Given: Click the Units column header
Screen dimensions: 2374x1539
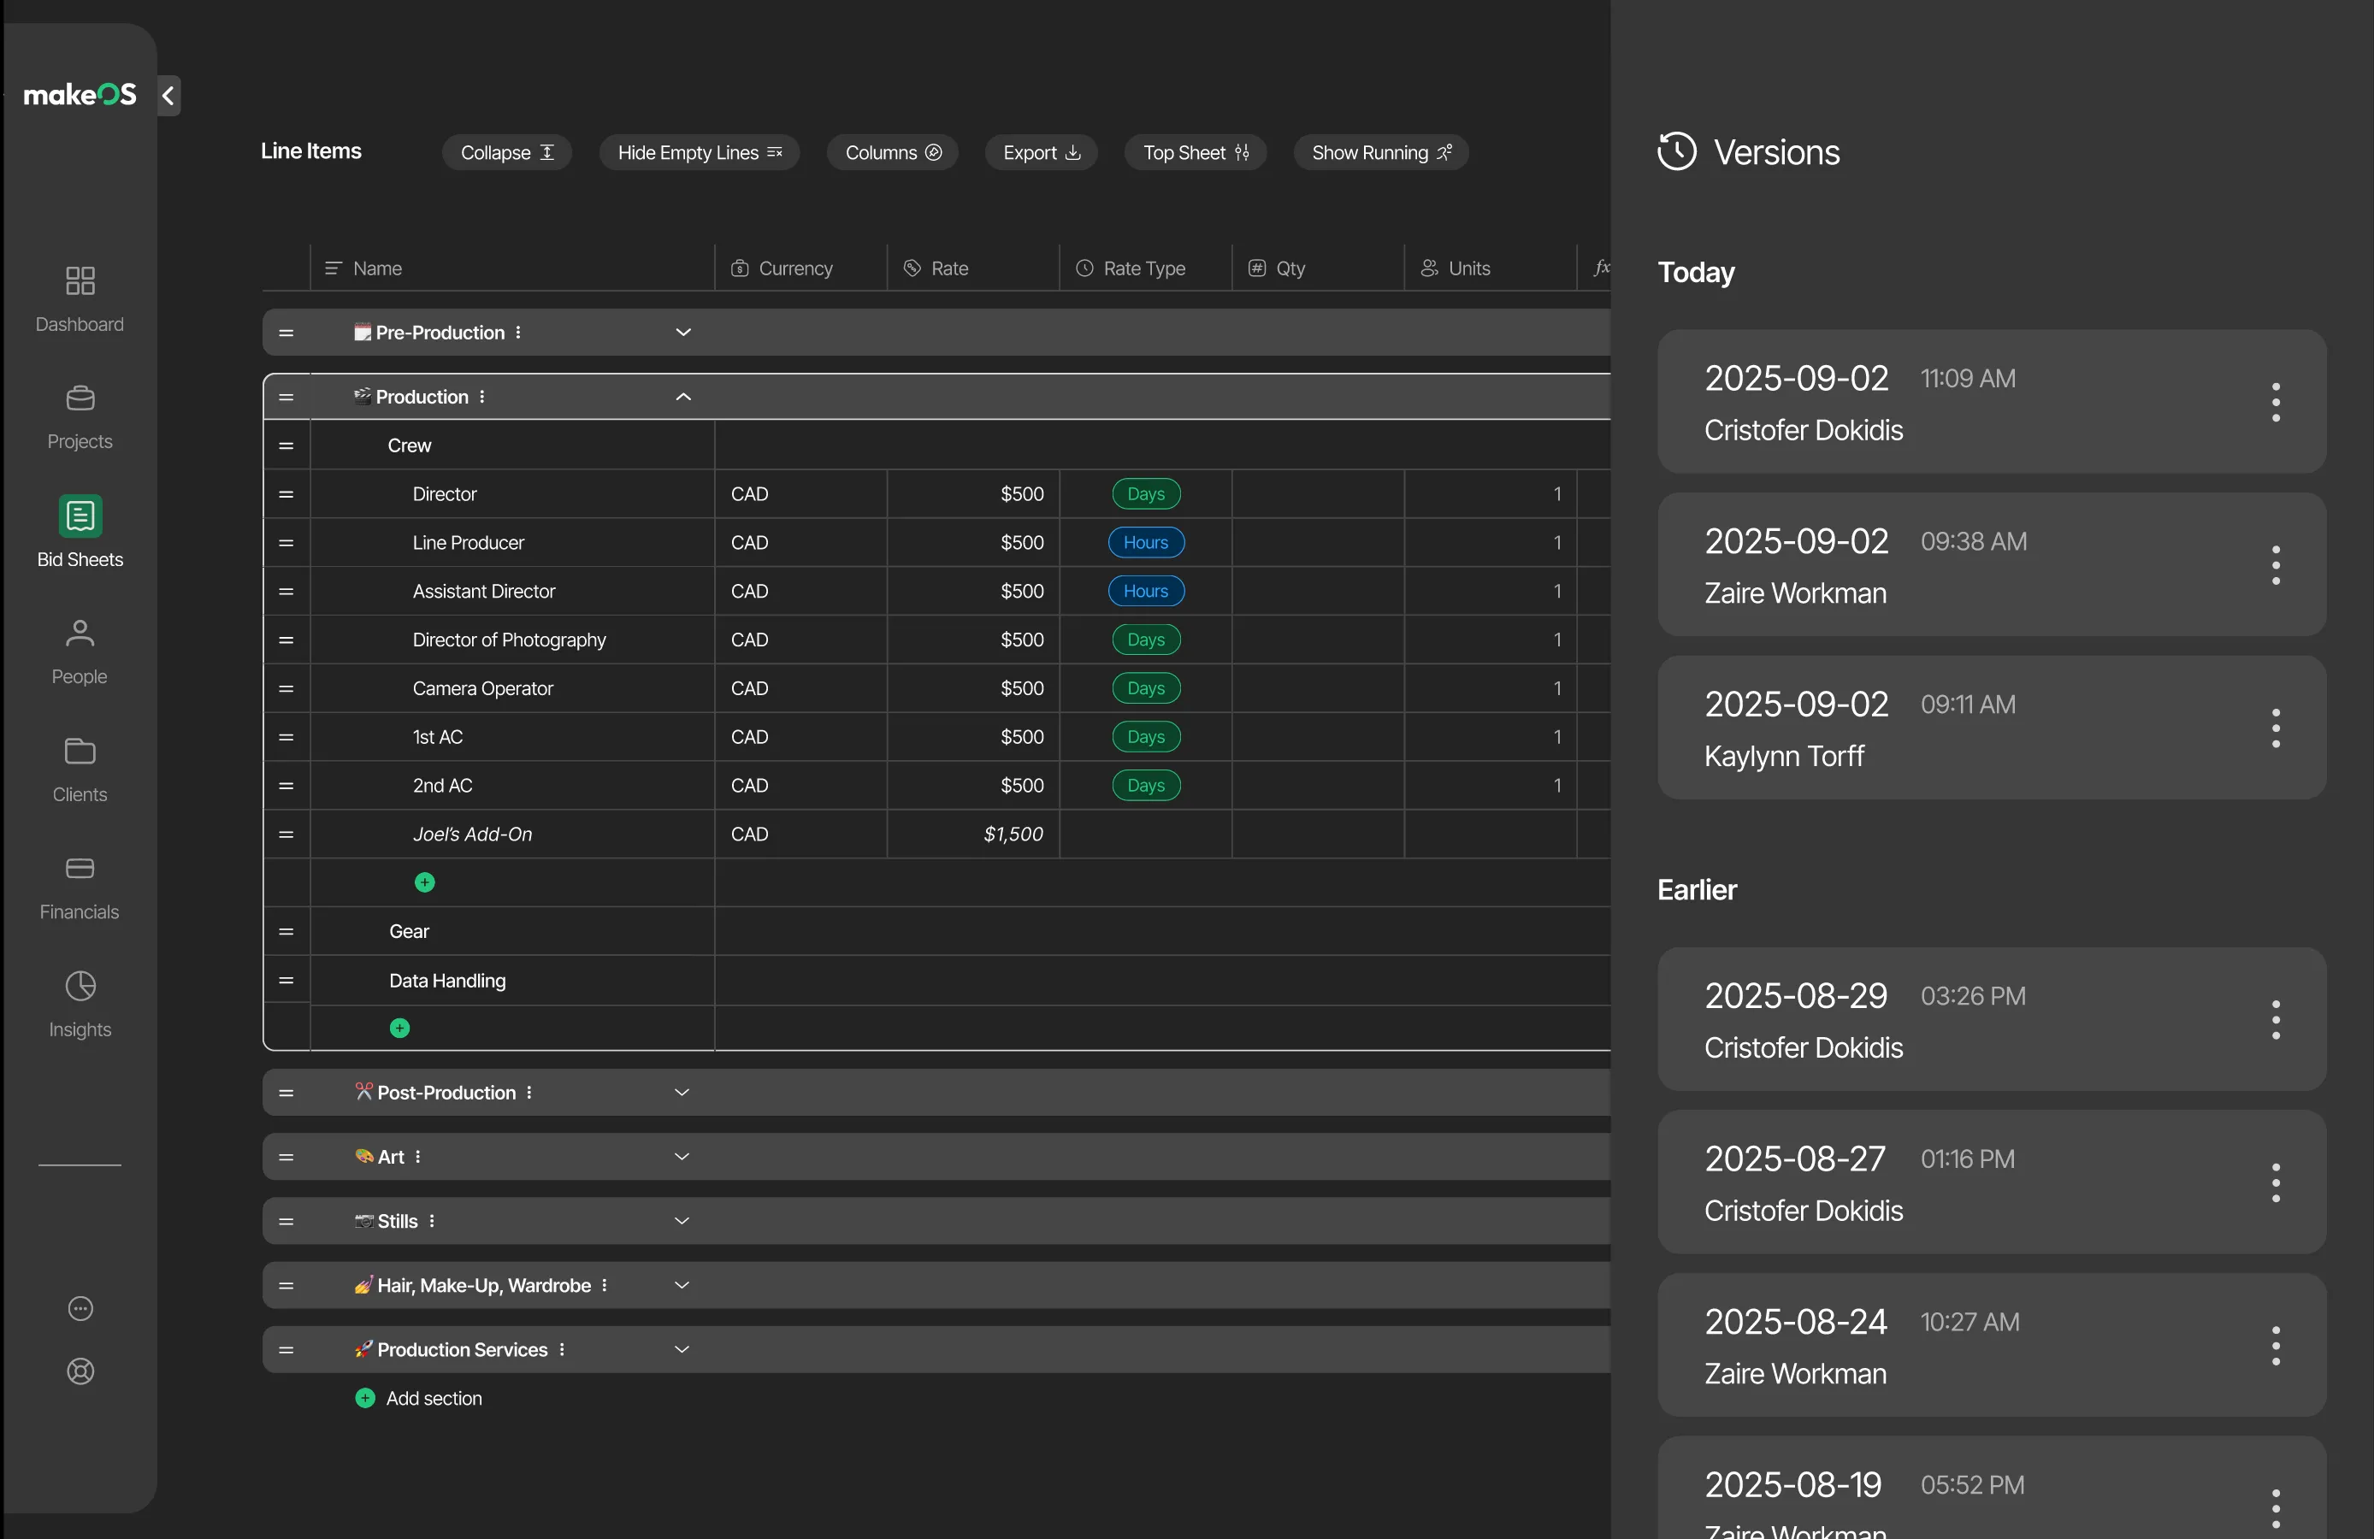Looking at the screenshot, I should coord(1491,268).
